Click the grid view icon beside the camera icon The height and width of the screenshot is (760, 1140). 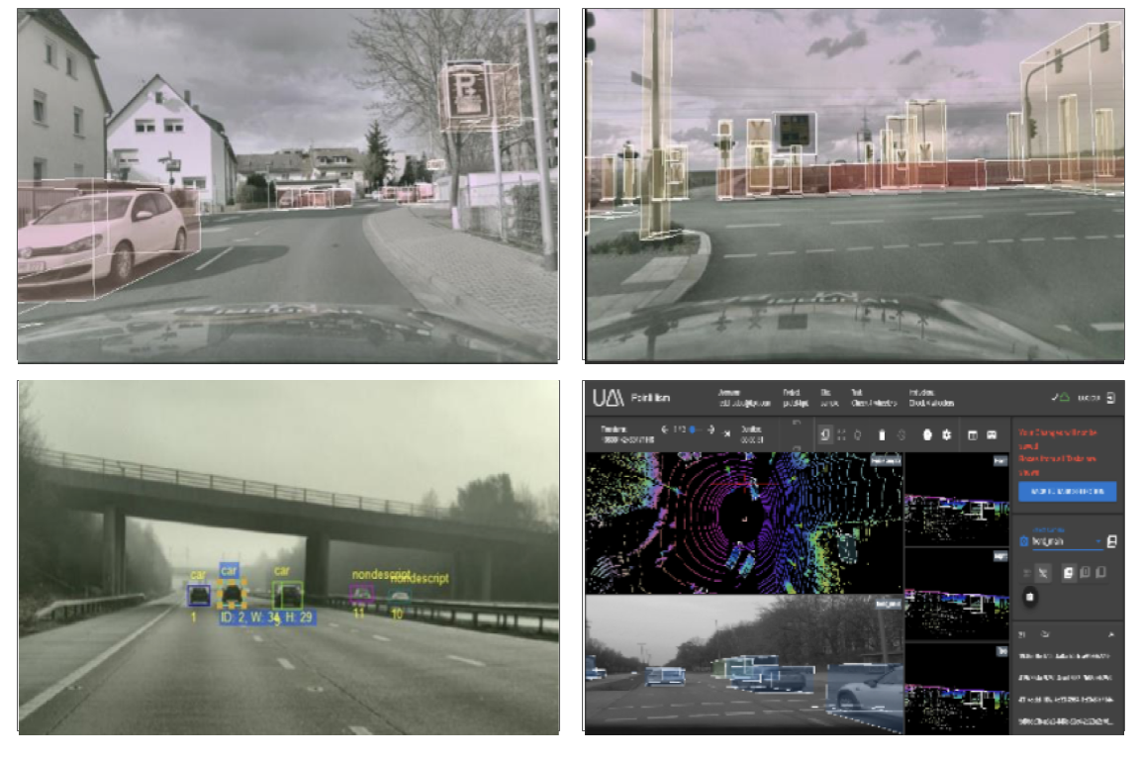coord(972,432)
